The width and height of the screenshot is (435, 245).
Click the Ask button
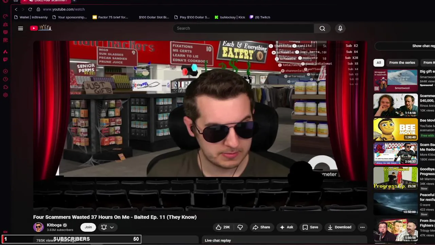pos(286,227)
